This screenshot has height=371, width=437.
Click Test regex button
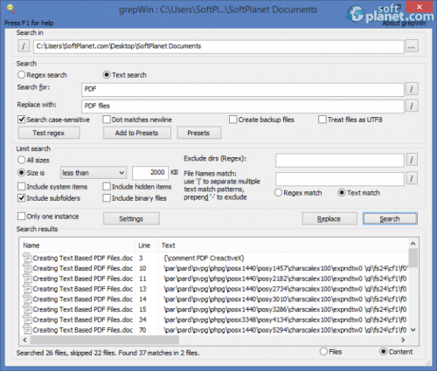tap(49, 133)
